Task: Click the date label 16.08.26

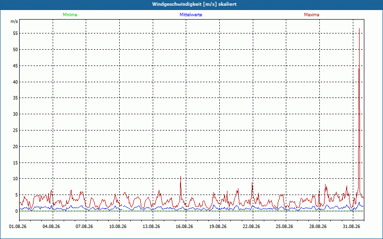Action: [x=184, y=227]
